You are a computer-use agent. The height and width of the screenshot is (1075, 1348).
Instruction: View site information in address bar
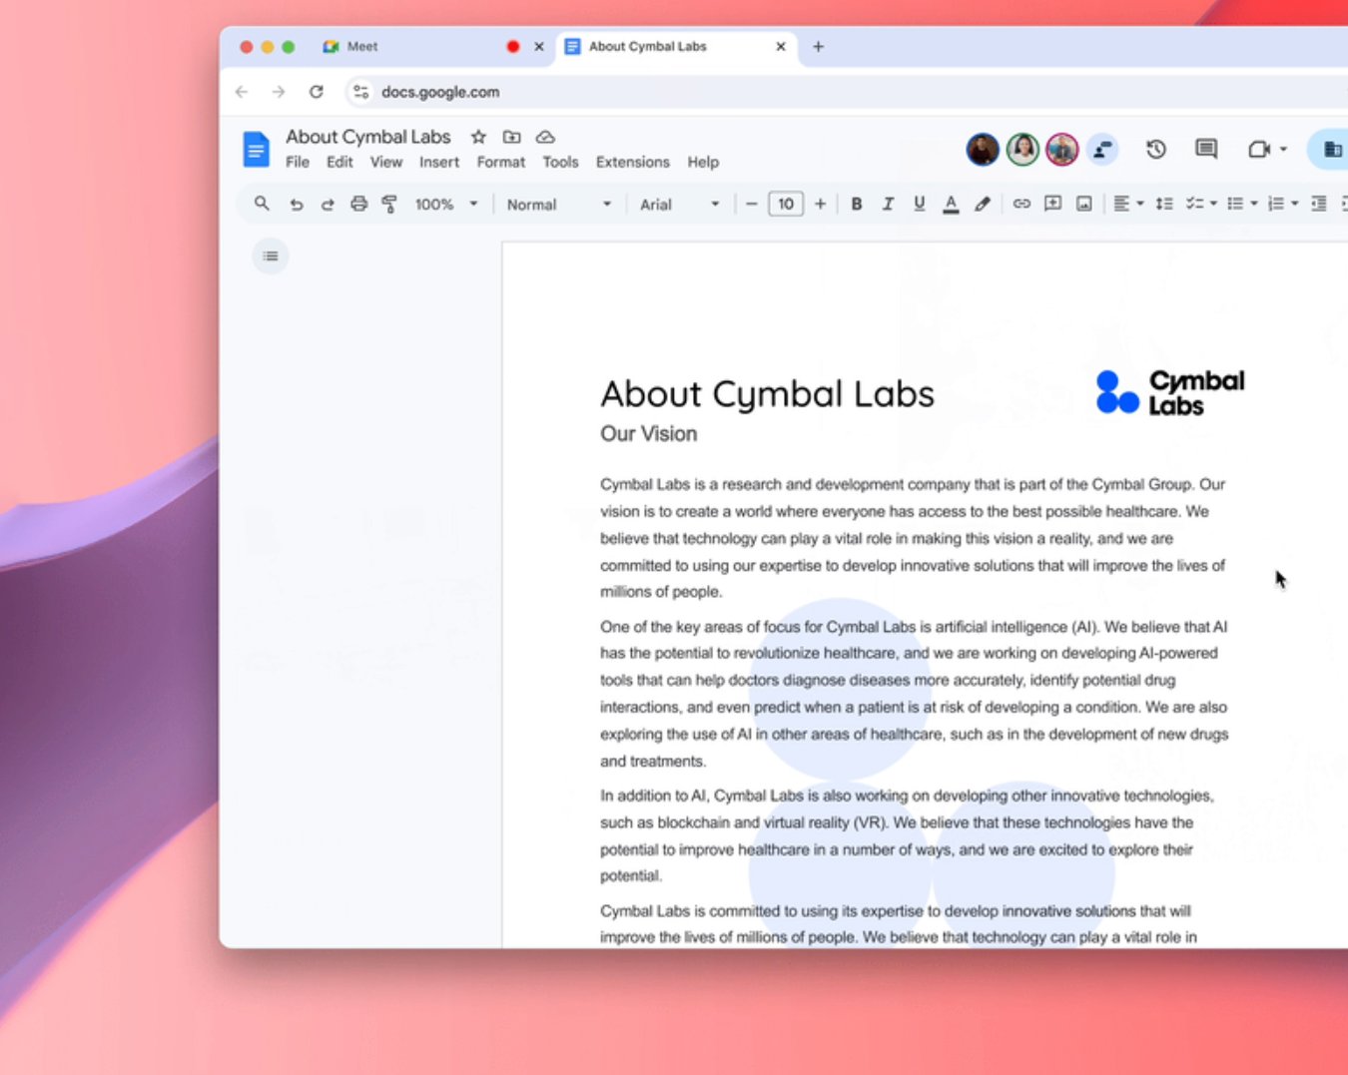pyautogui.click(x=361, y=92)
